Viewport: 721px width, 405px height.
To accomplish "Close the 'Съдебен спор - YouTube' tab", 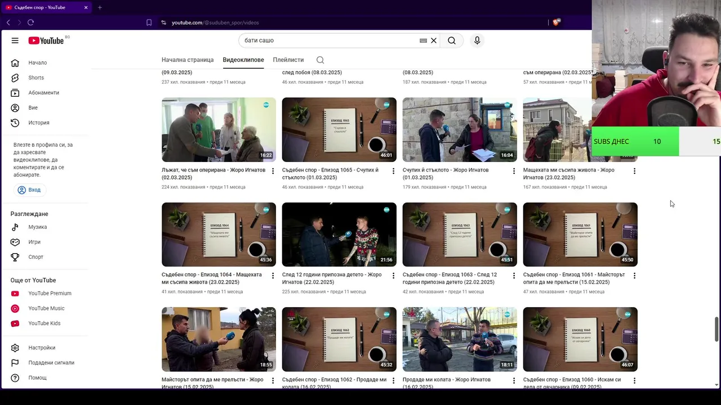I will (x=86, y=7).
